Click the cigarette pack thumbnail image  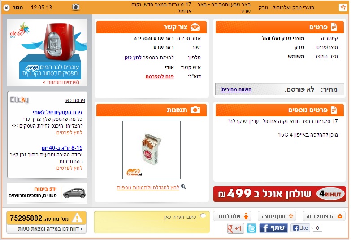(152, 150)
